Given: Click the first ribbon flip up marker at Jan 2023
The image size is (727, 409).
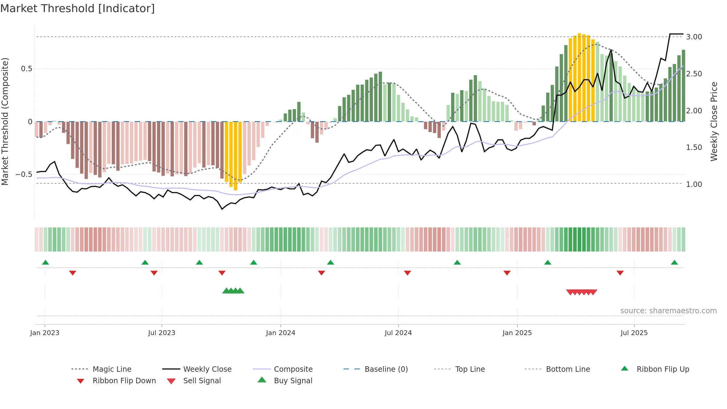Looking at the screenshot, I should [45, 262].
